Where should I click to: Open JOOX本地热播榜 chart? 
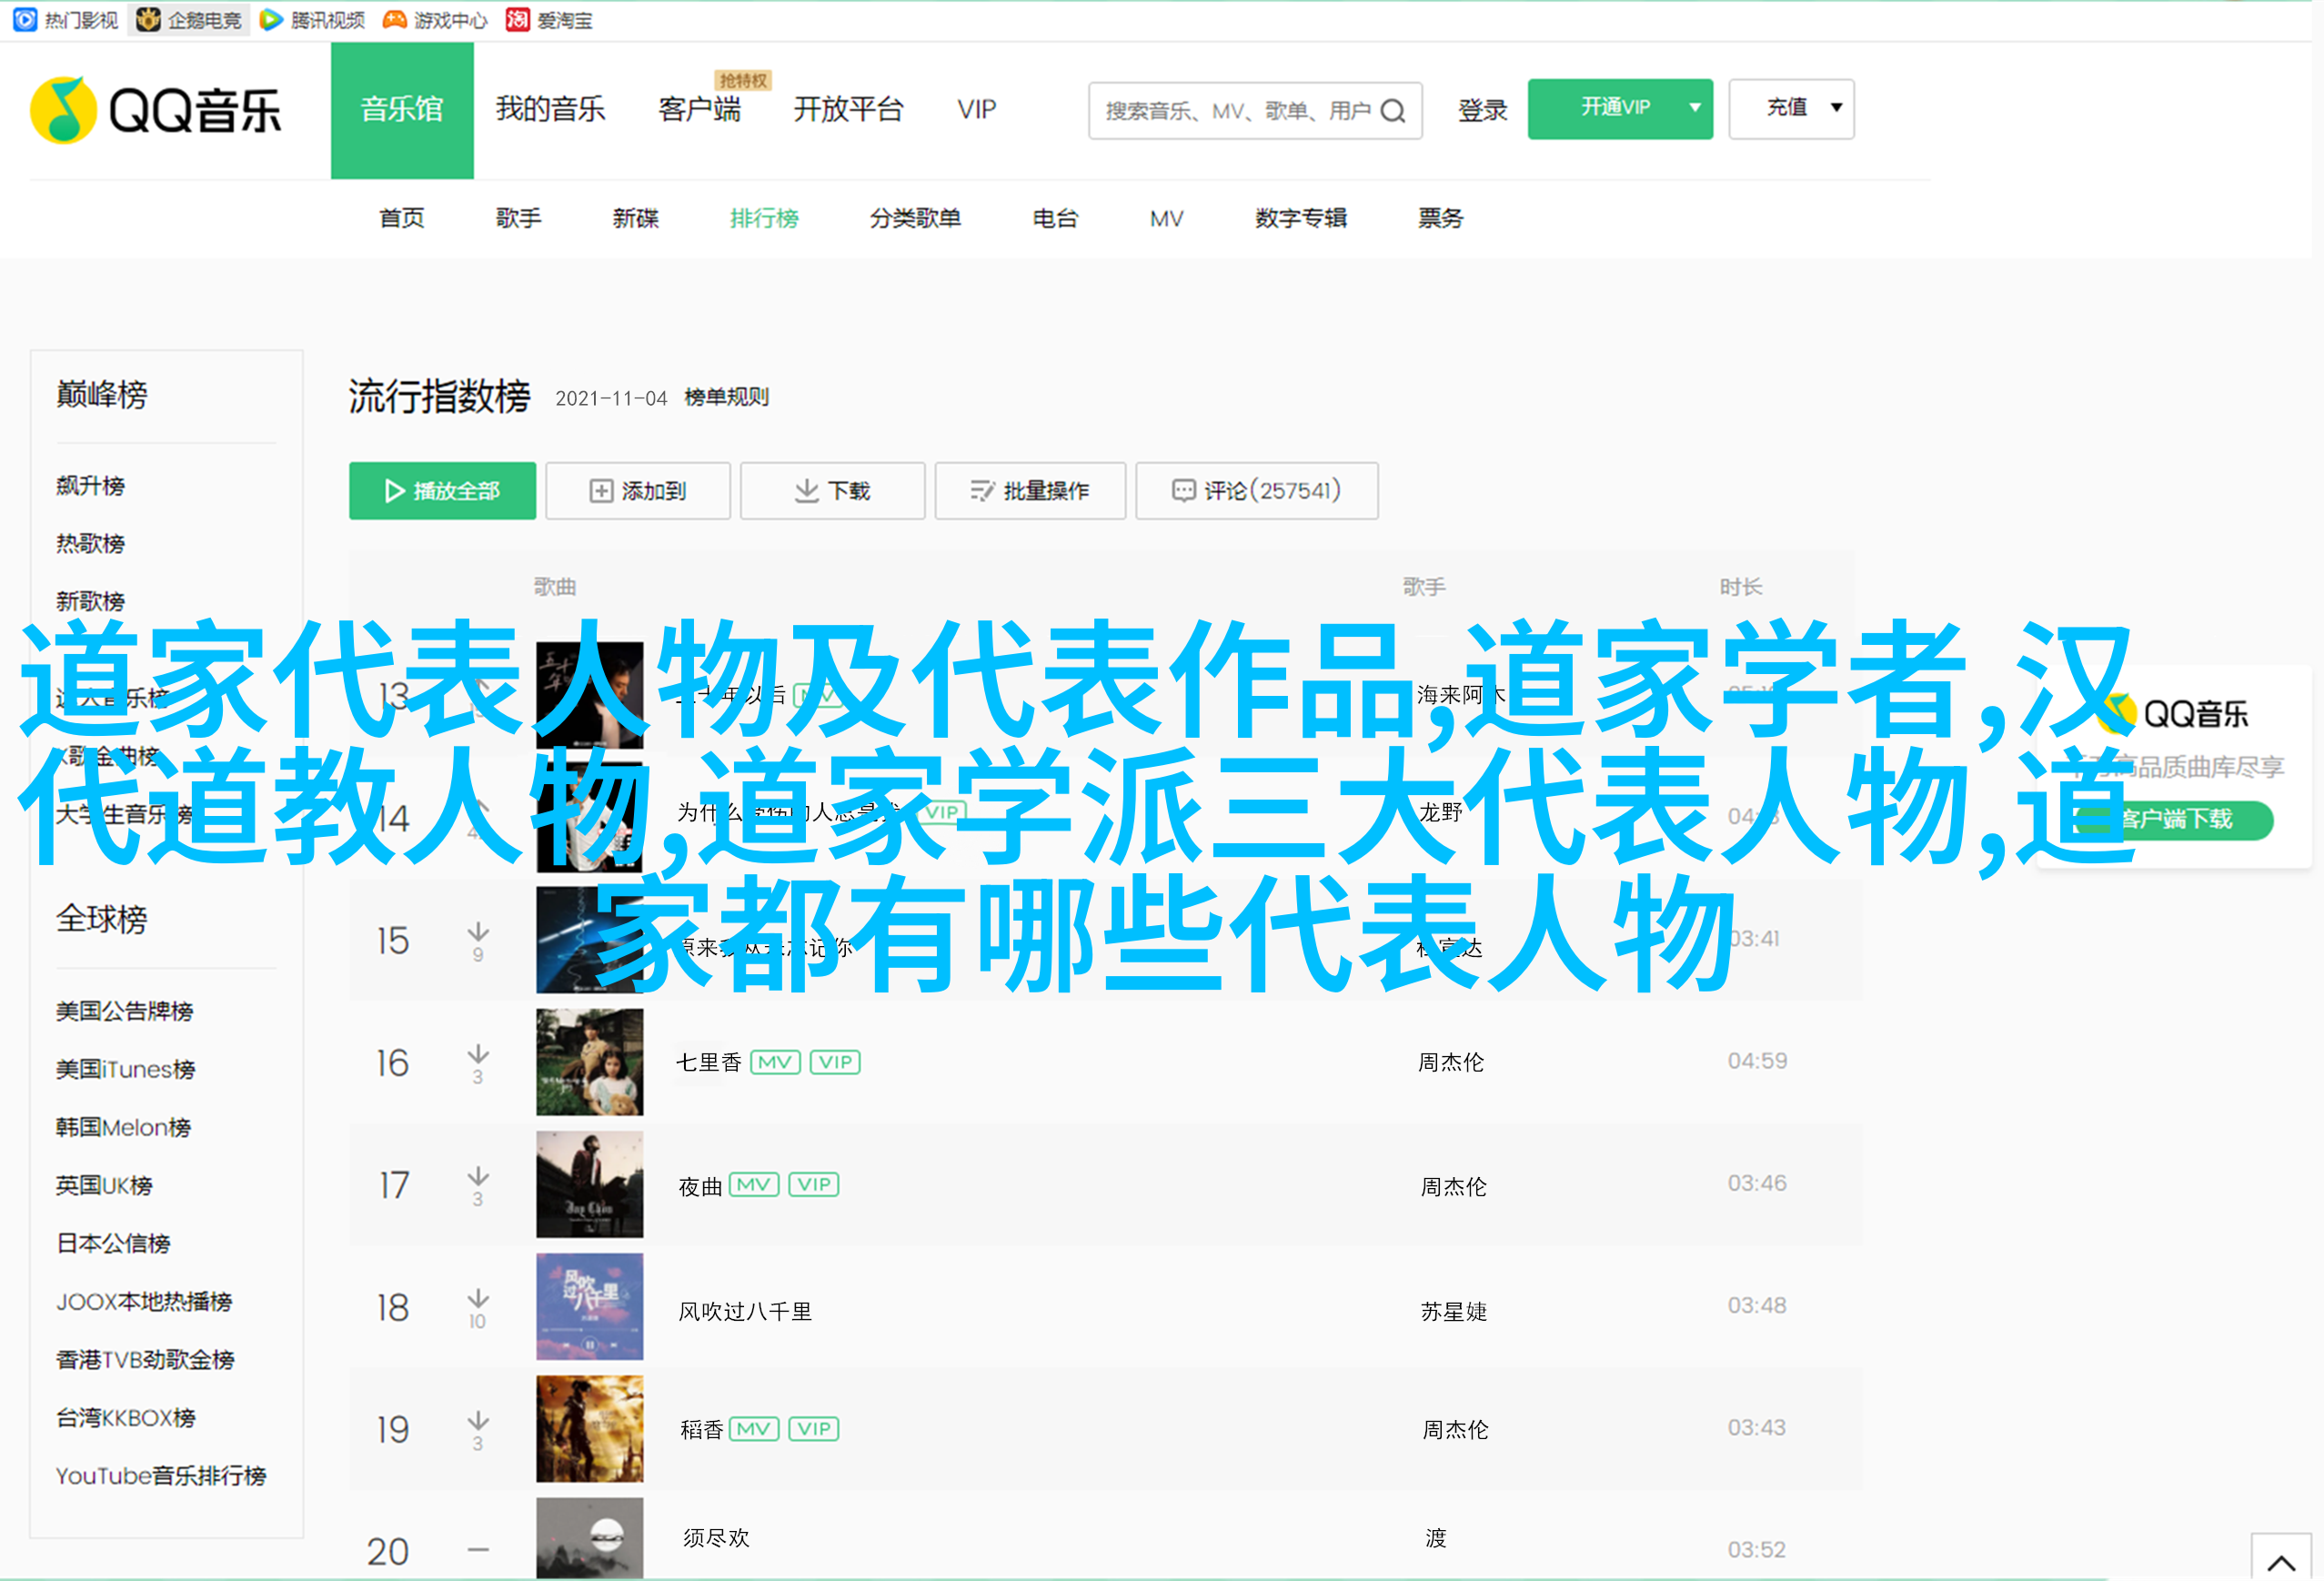(x=144, y=1302)
